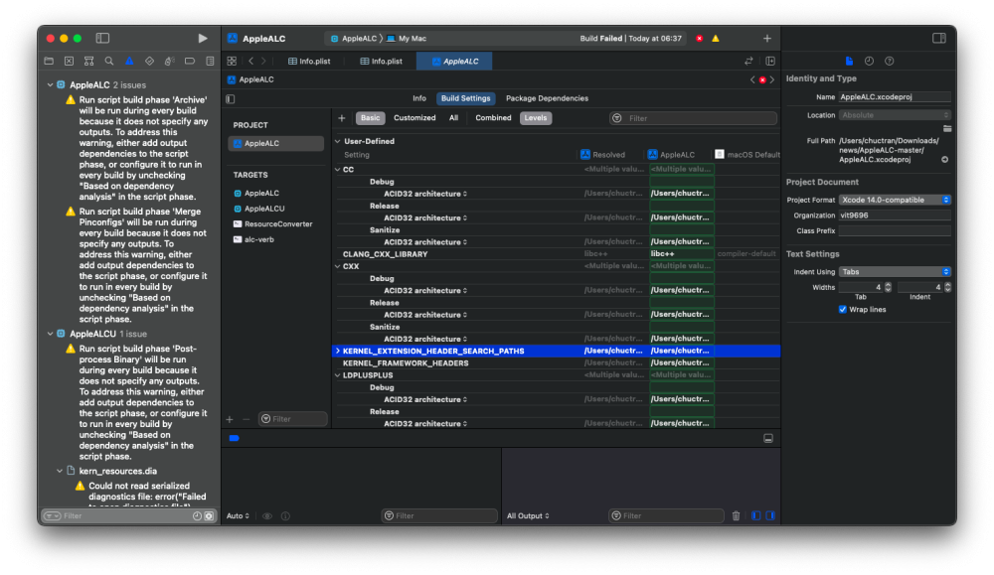Viewport: 994px width, 575px height.
Task: Select the Customized settings filter
Action: click(x=414, y=118)
